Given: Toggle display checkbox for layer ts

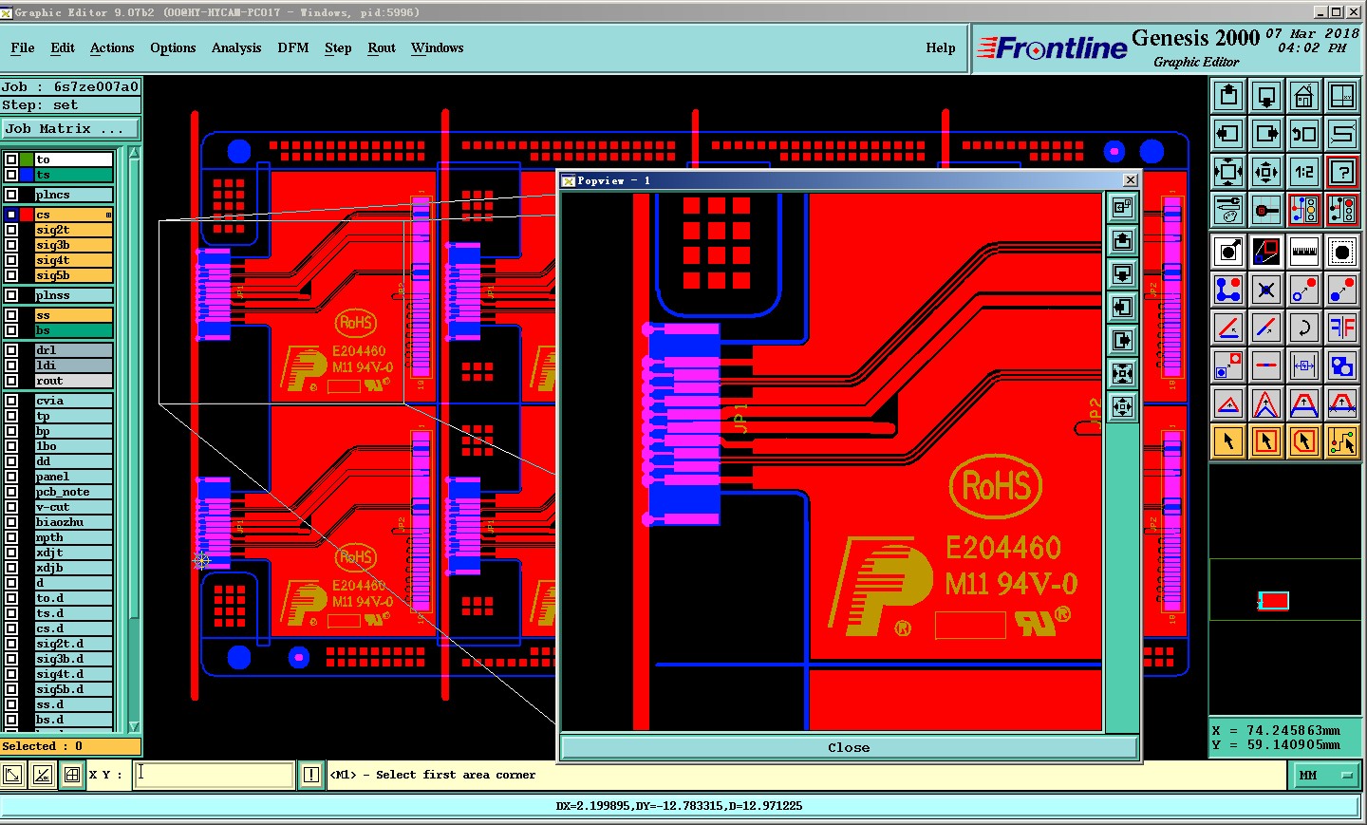Looking at the screenshot, I should click(11, 175).
